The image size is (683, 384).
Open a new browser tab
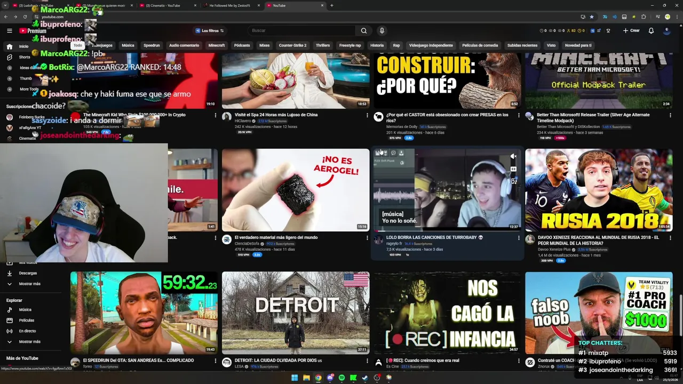coord(332,5)
